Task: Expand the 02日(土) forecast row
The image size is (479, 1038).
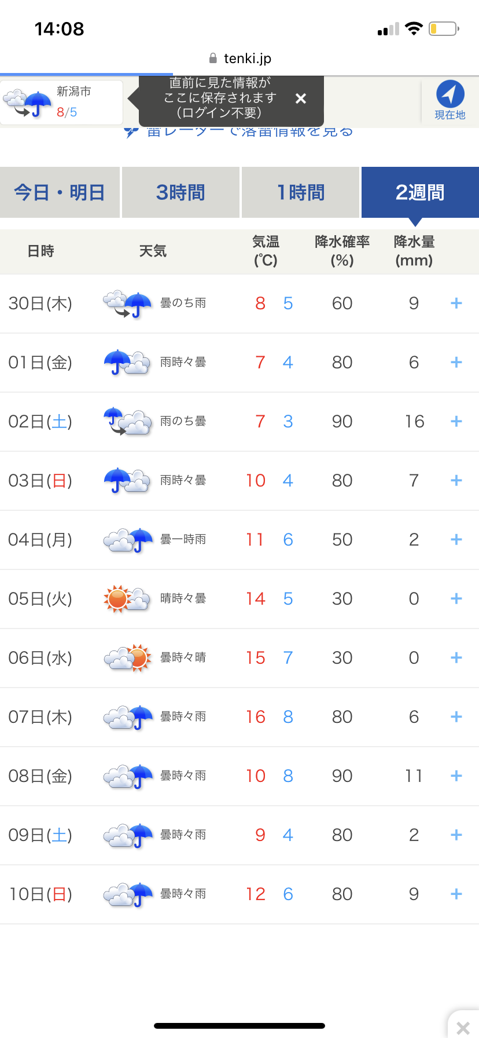Action: pyautogui.click(x=456, y=422)
